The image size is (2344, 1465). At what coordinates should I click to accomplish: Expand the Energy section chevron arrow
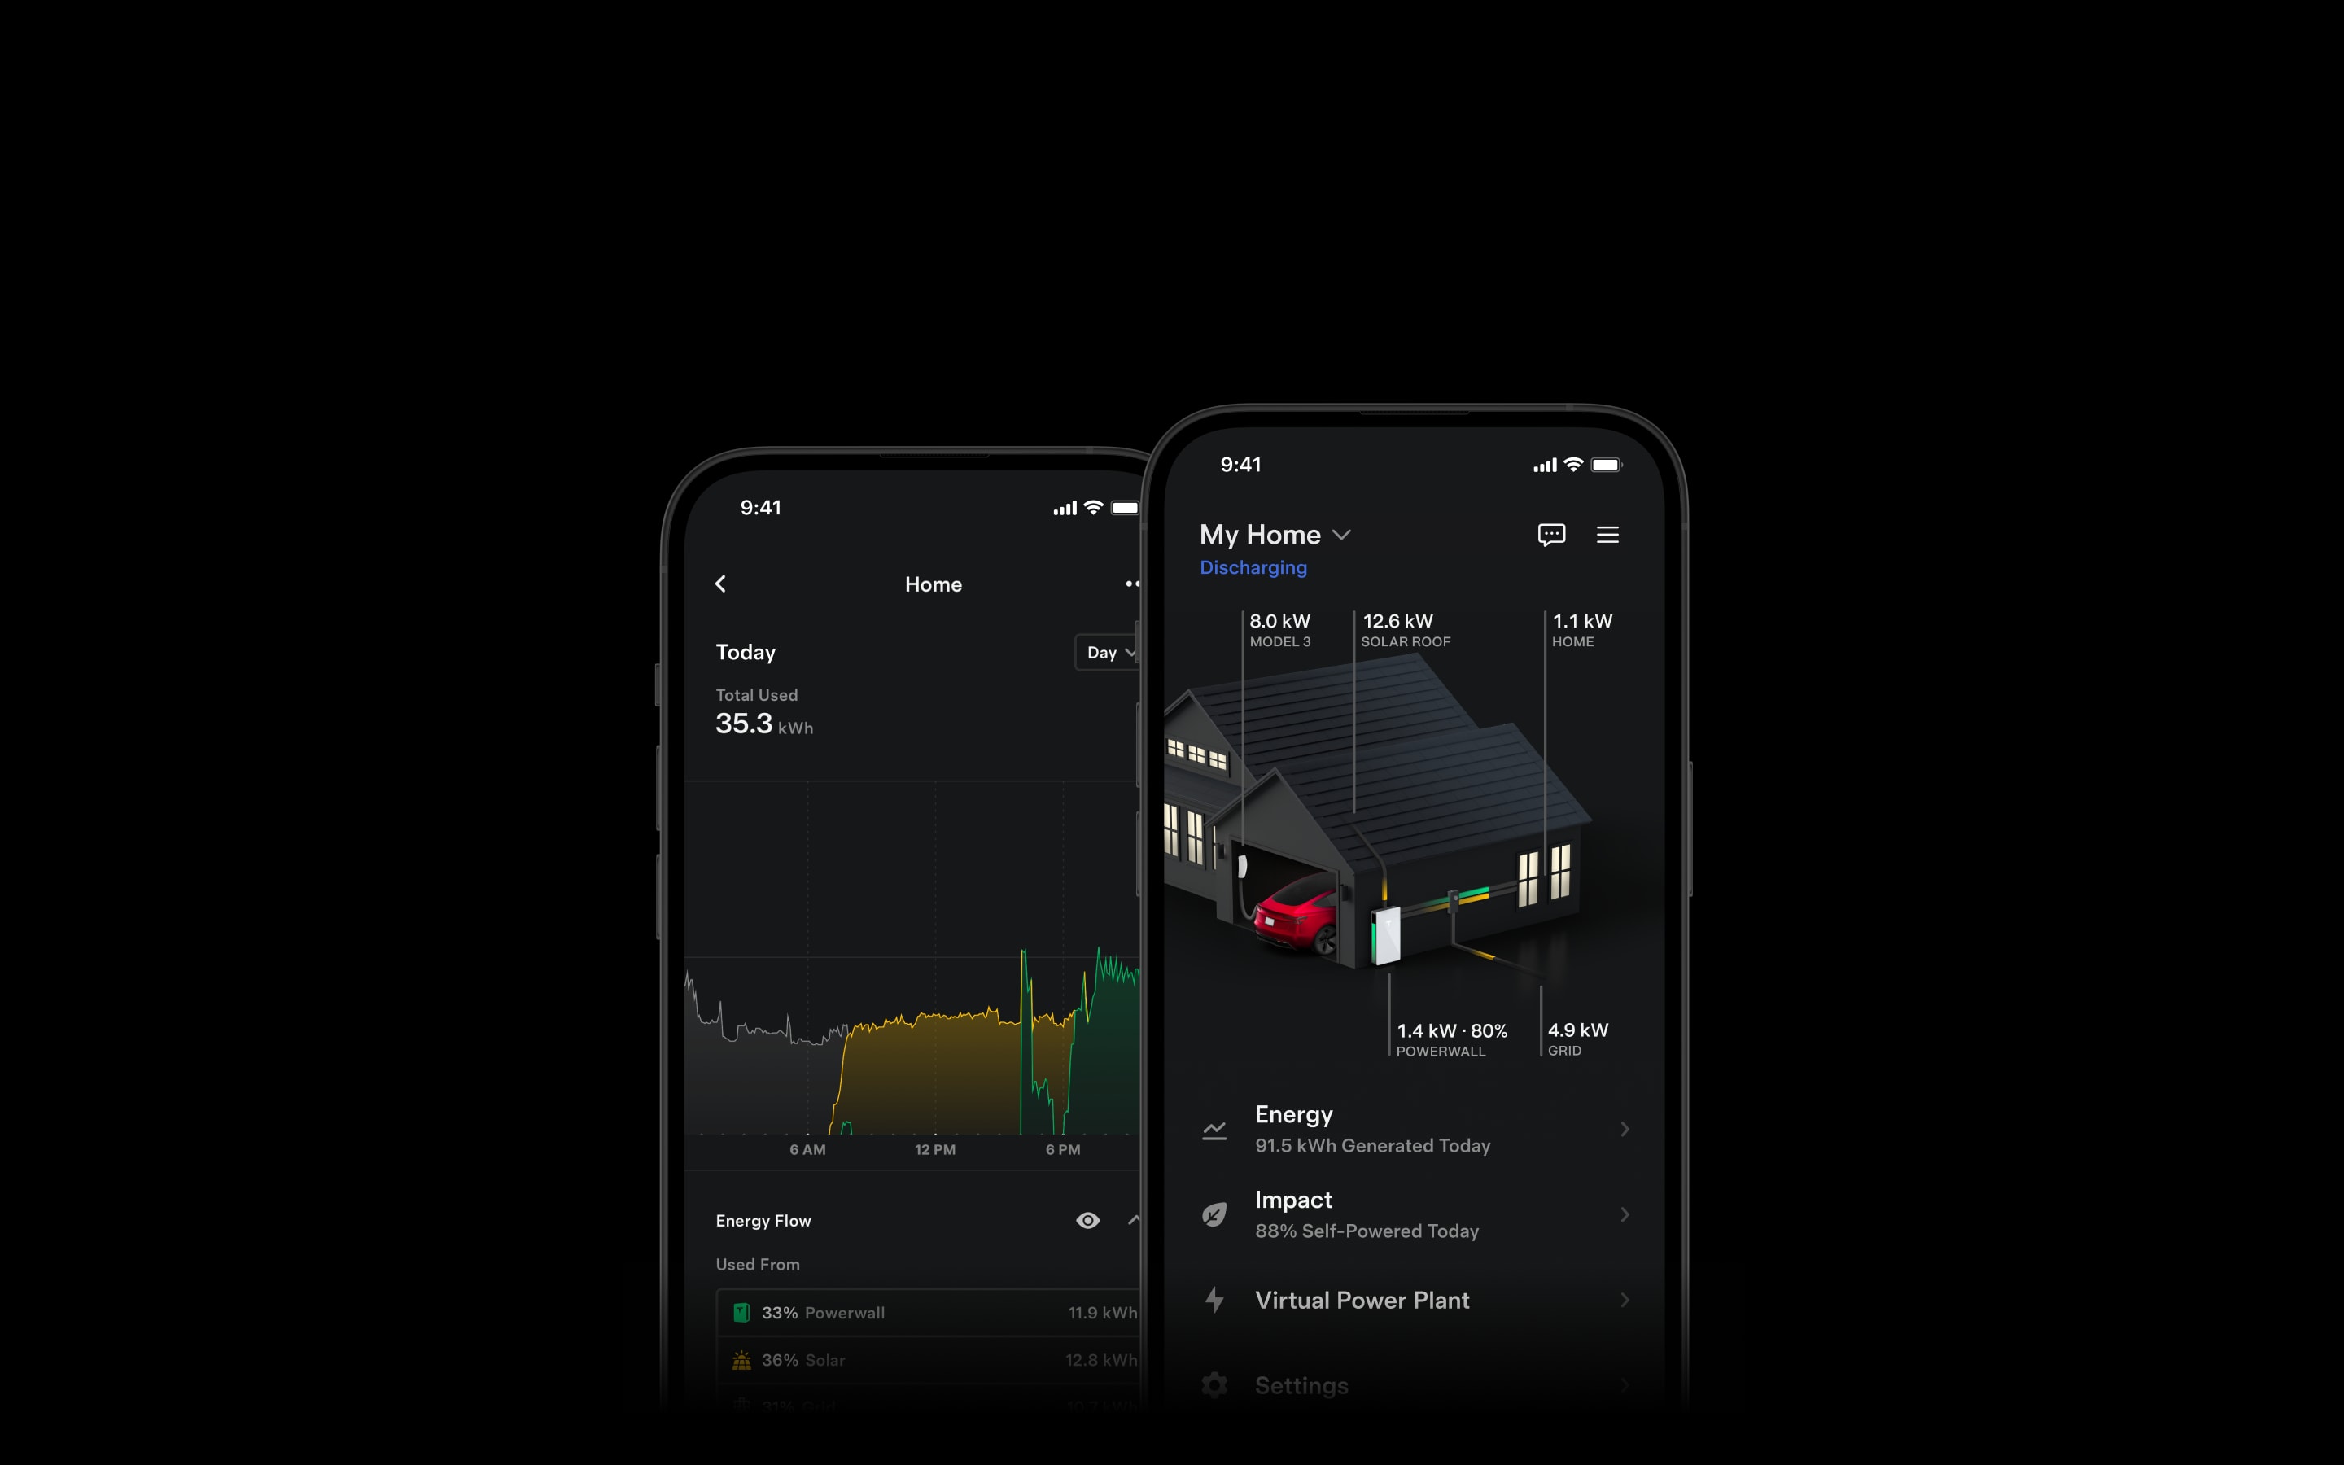(x=1624, y=1129)
